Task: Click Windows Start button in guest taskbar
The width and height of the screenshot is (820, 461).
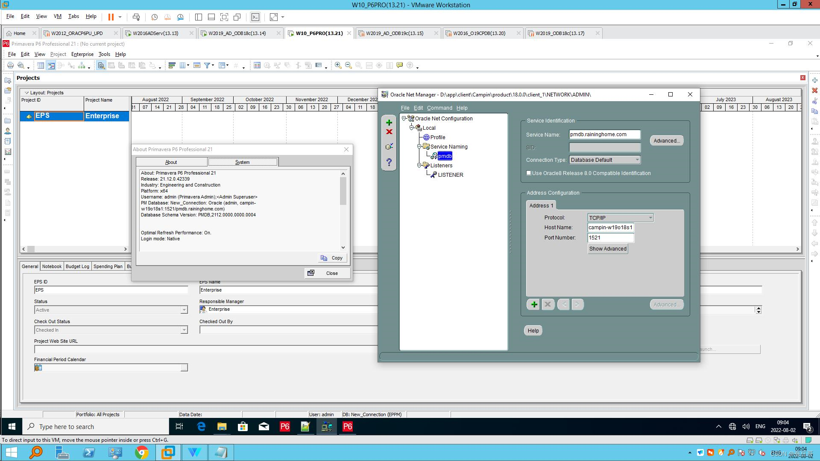Action: click(x=12, y=426)
